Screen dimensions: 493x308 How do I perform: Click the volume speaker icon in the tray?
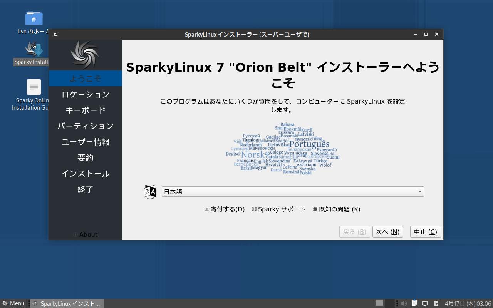pyautogui.click(x=404, y=303)
